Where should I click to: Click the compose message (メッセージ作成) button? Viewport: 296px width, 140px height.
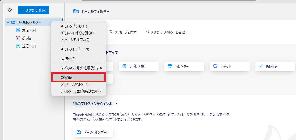pos(33,10)
